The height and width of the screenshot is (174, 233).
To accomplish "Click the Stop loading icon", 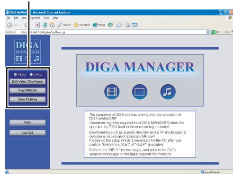I will coord(37,25).
